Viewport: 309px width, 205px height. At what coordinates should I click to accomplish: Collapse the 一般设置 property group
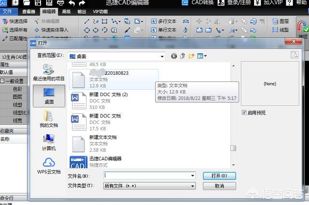pyautogui.click(x=2, y=81)
